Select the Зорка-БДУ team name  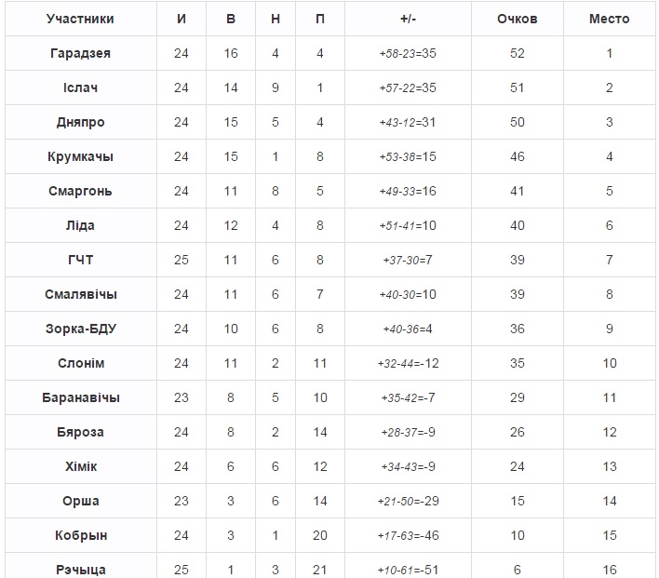[x=80, y=329]
